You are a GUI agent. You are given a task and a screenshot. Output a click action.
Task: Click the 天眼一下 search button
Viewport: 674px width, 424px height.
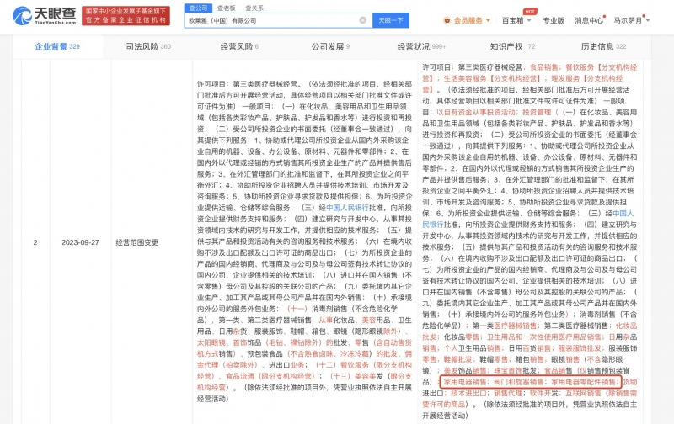391,20
